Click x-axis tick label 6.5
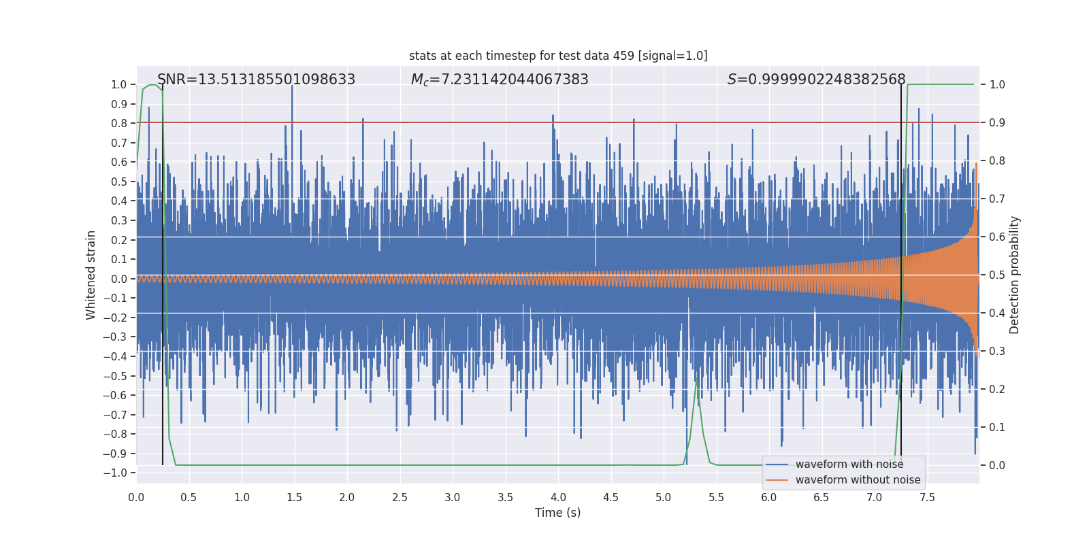The image size is (1089, 544). tap(822, 497)
